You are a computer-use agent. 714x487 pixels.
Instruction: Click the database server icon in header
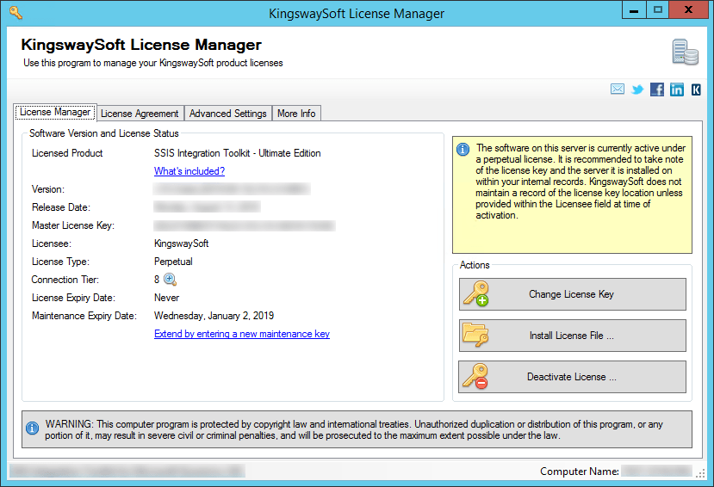[685, 52]
